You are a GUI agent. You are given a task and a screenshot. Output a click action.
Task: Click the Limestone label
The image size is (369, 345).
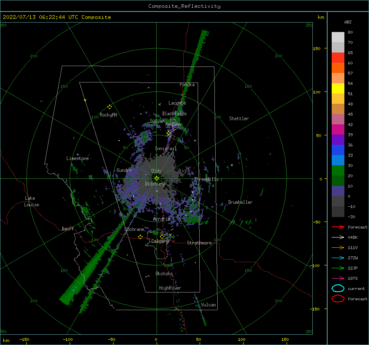[77, 158]
